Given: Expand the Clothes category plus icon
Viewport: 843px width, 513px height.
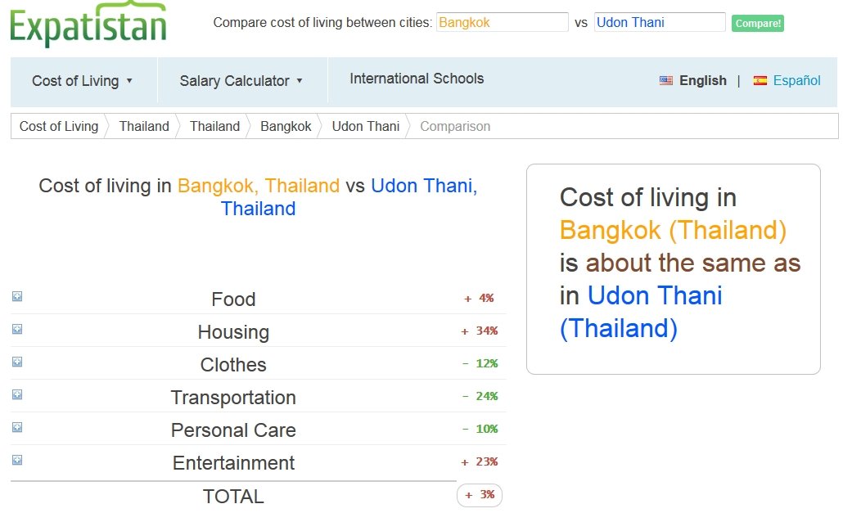Looking at the screenshot, I should coord(17,362).
